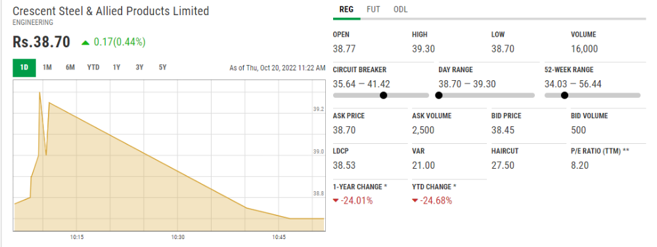Select the 5Y chart range

tap(162, 68)
